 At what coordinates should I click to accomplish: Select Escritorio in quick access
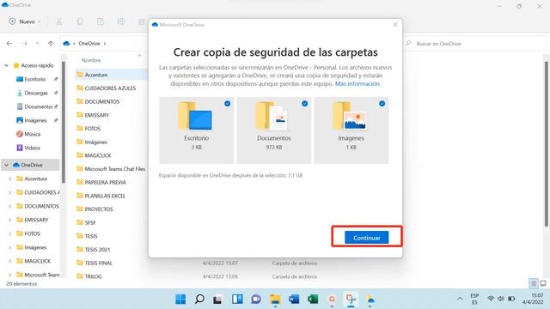[34, 79]
